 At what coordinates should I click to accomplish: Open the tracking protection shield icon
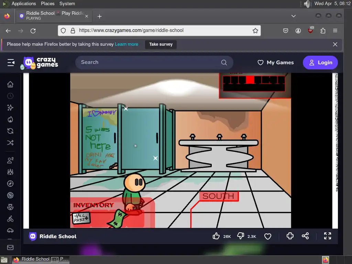click(63, 31)
